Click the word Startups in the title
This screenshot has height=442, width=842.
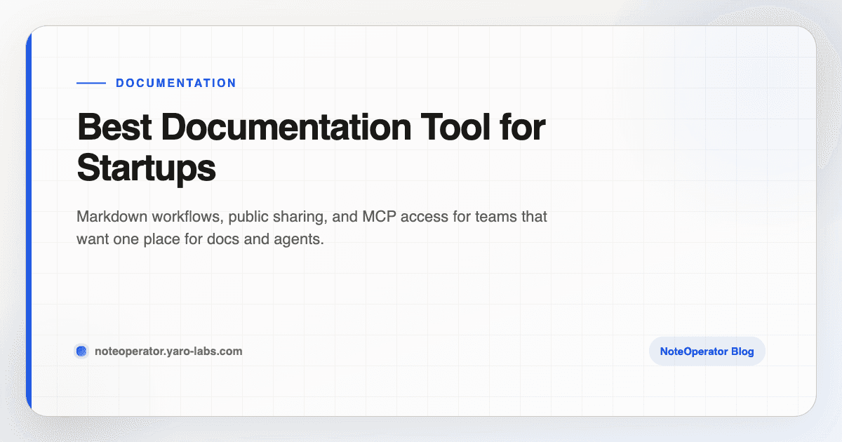click(145, 168)
